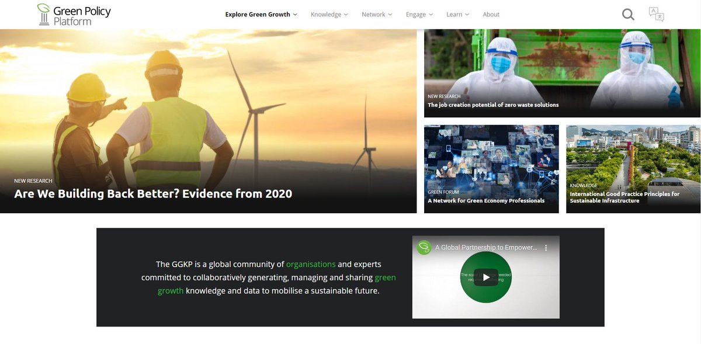Follow the 'green growth' text link
701x344 pixels.
[277, 284]
